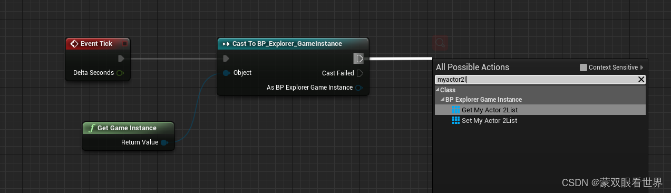Select the Cast To BP_Explorer_GameInstance node header
The width and height of the screenshot is (671, 193).
click(x=293, y=44)
